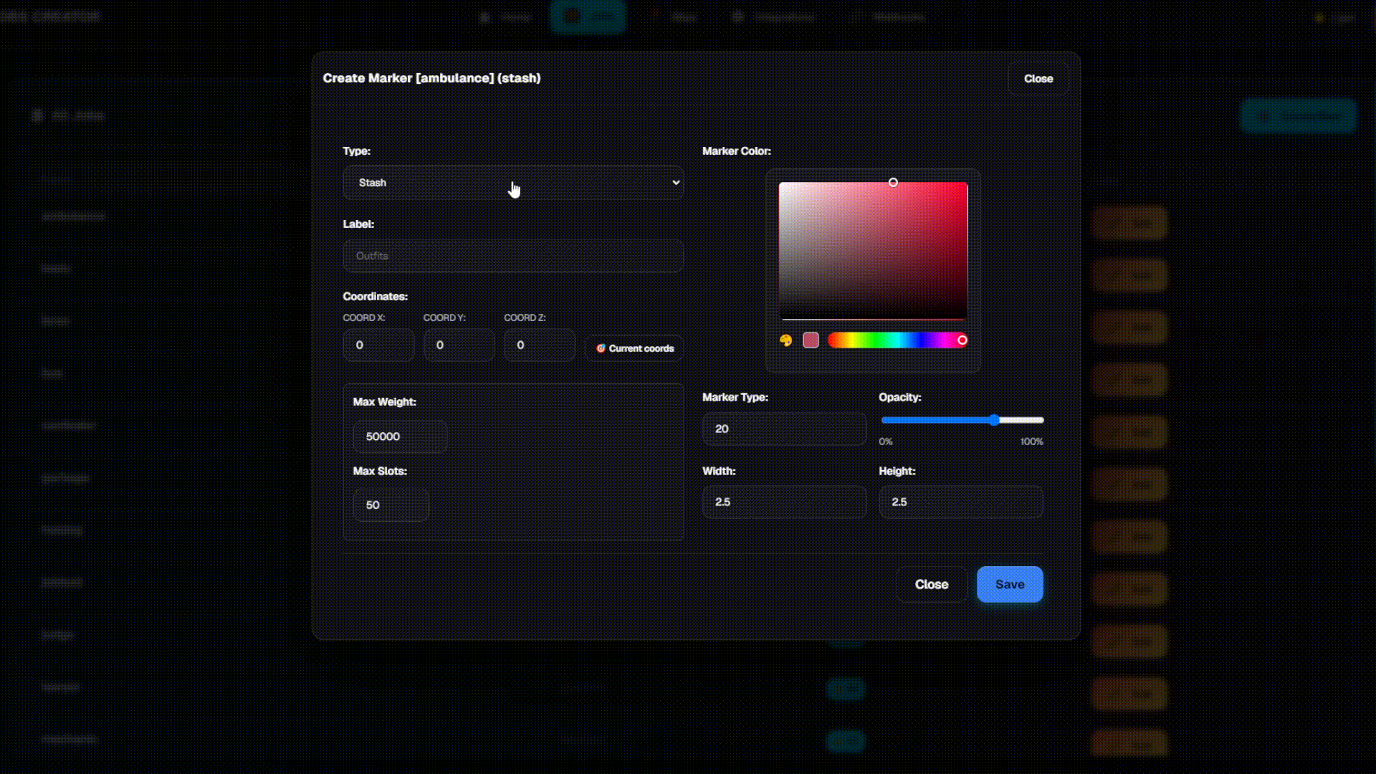Click the blue Opacity slider thumb
This screenshot has height=774, width=1376.
tap(993, 420)
